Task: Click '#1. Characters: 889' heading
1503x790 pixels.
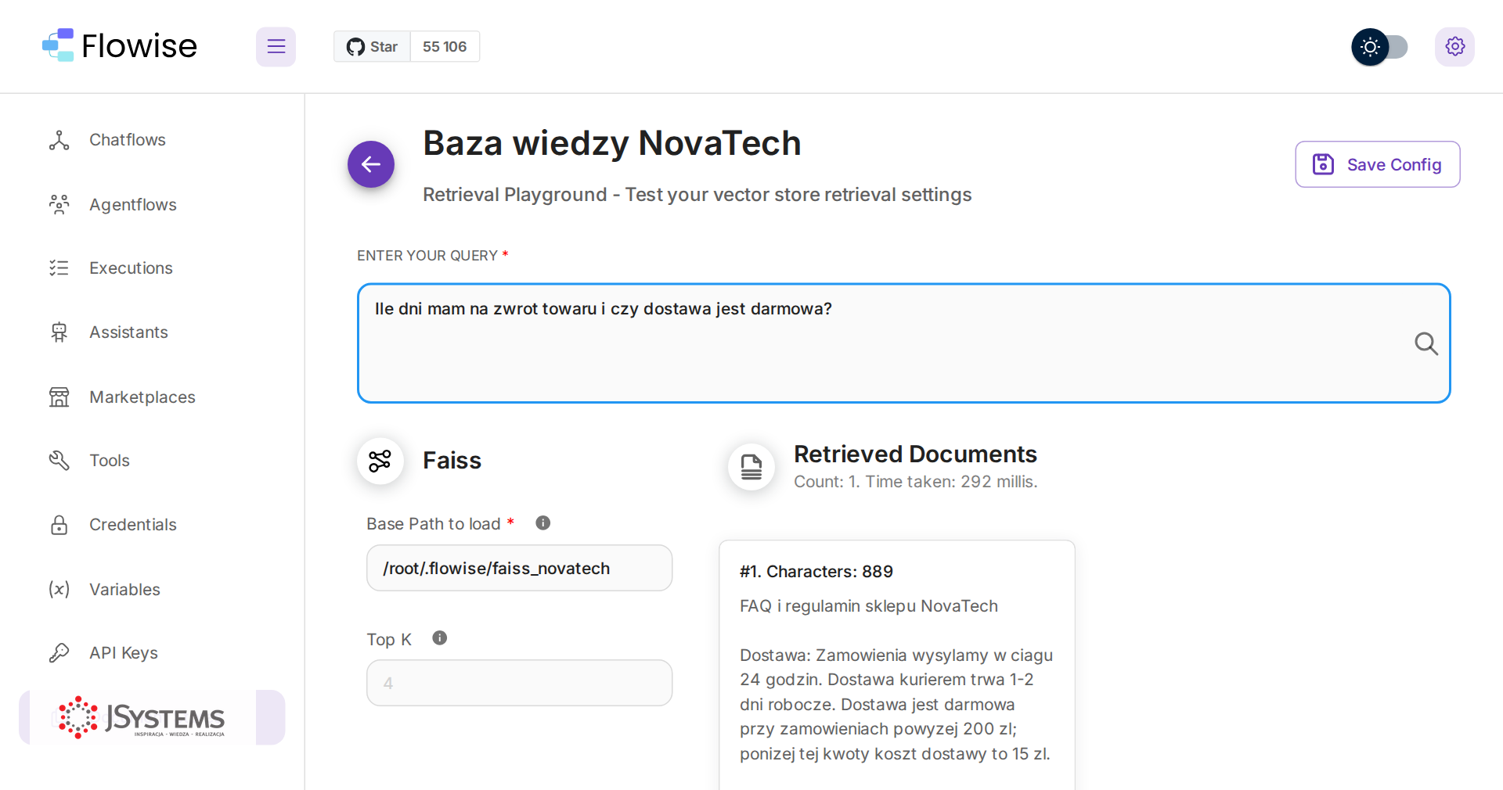Action: 816,572
